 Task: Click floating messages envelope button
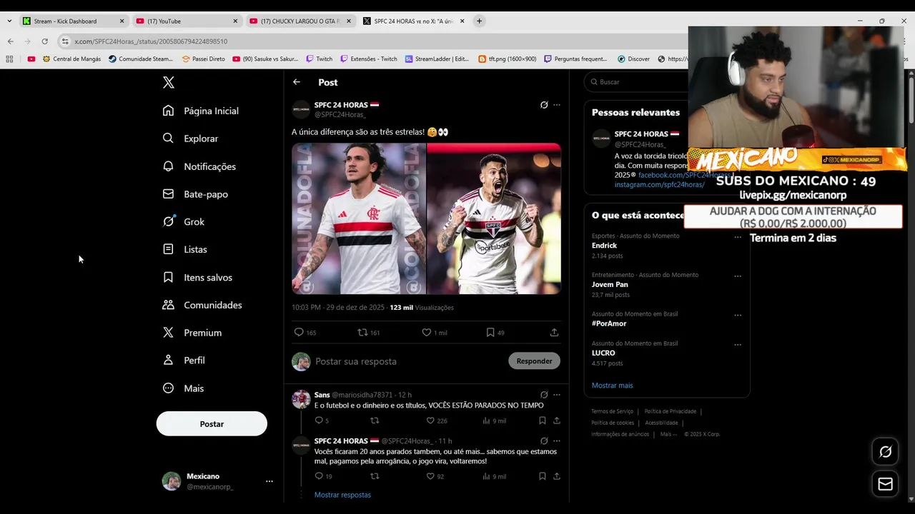click(x=886, y=484)
